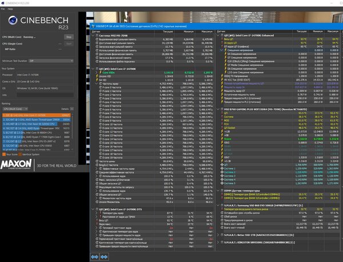The width and height of the screenshot is (343, 262).
Task: Click the Identical System legend swatch
Action: (20, 154)
